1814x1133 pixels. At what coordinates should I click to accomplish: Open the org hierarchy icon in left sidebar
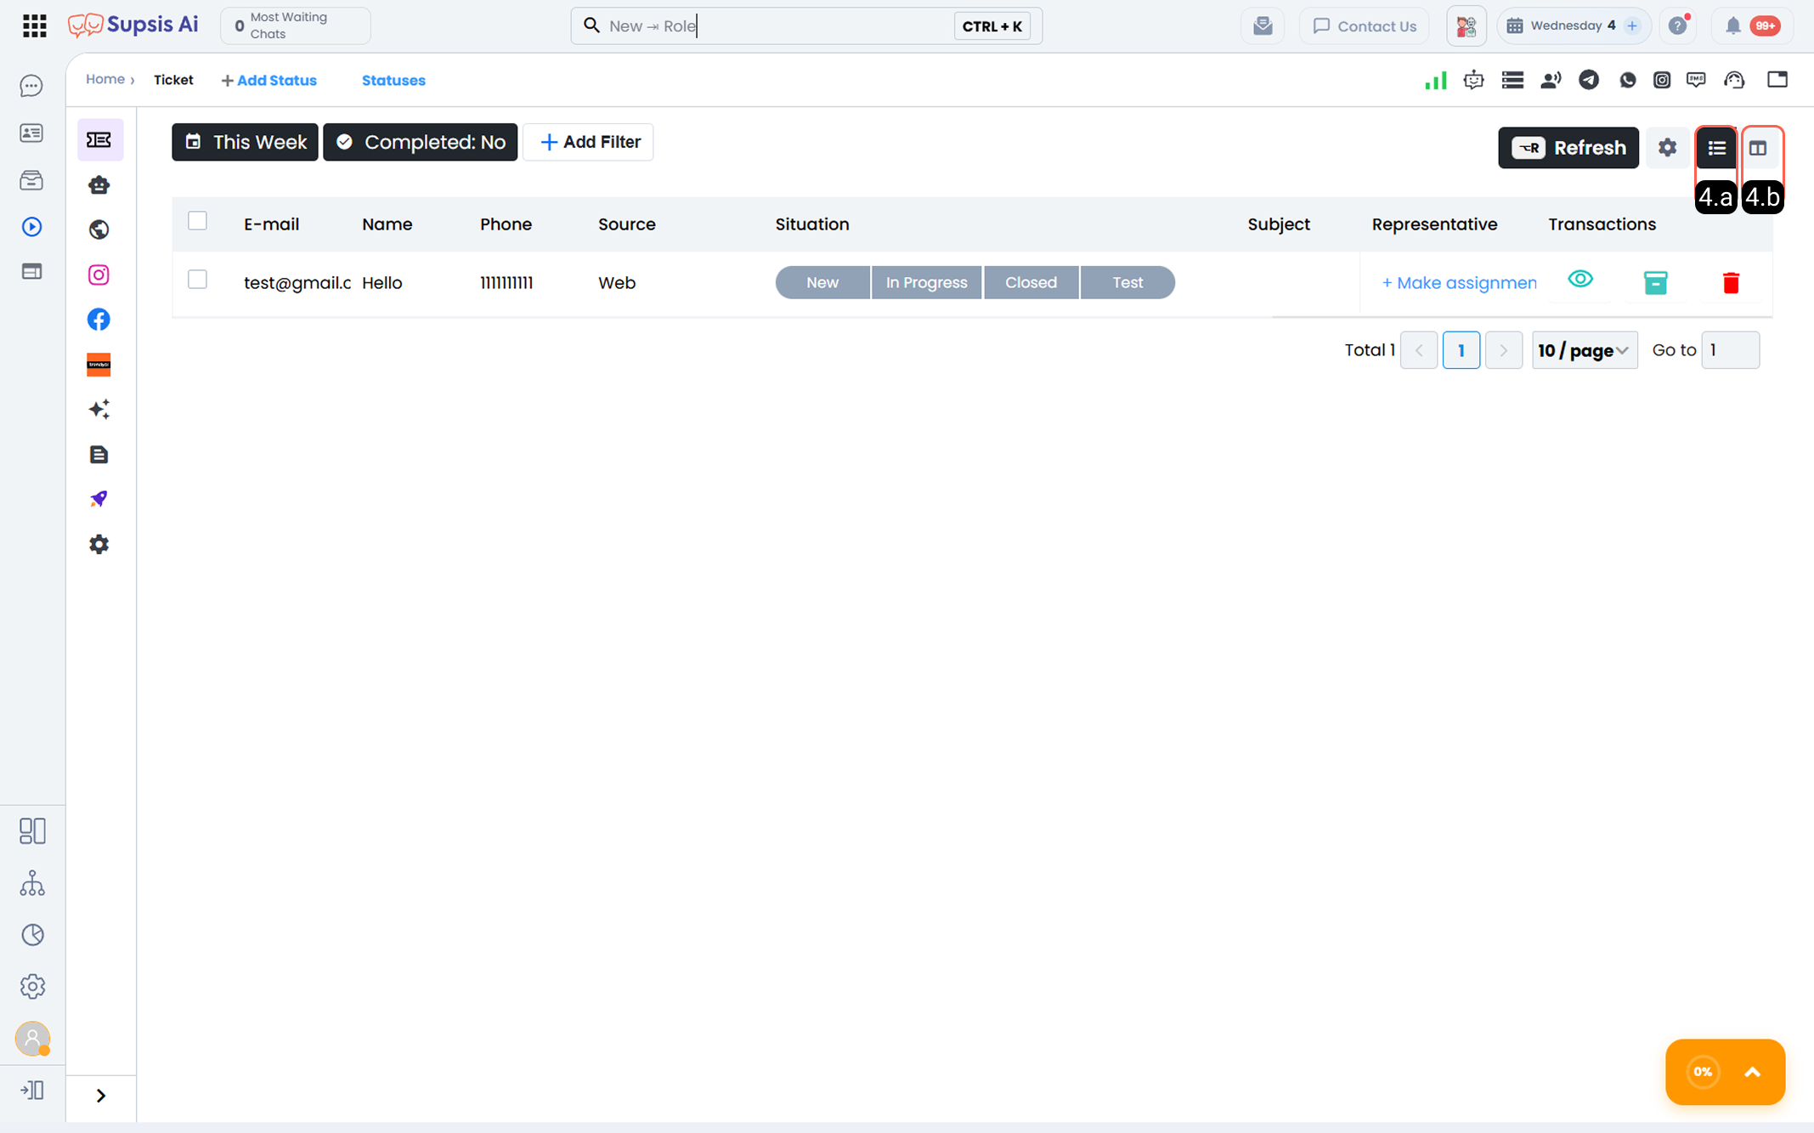[32, 883]
